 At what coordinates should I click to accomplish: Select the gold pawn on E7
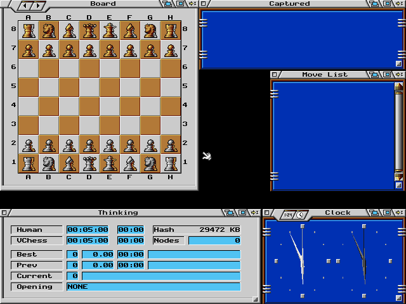pos(110,49)
